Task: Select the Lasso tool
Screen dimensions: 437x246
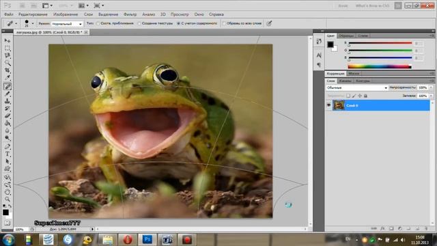Action: 8,55
